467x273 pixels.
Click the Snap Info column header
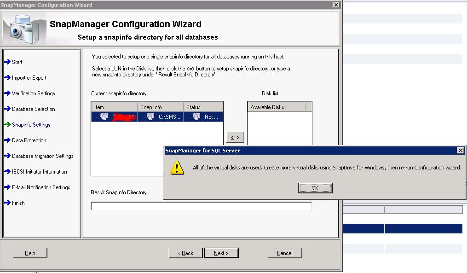pyautogui.click(x=160, y=107)
